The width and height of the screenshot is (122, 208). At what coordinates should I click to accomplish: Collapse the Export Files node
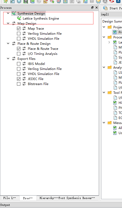(8, 59)
